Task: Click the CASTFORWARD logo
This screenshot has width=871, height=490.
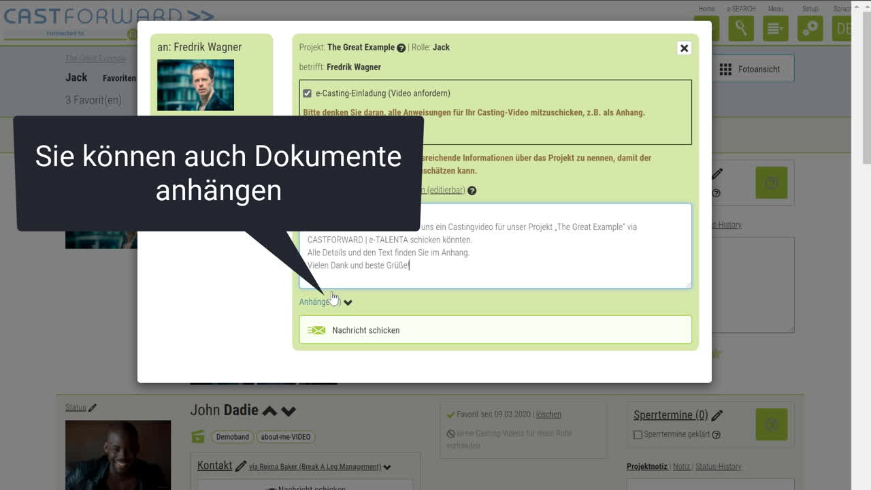Action: coord(109,16)
